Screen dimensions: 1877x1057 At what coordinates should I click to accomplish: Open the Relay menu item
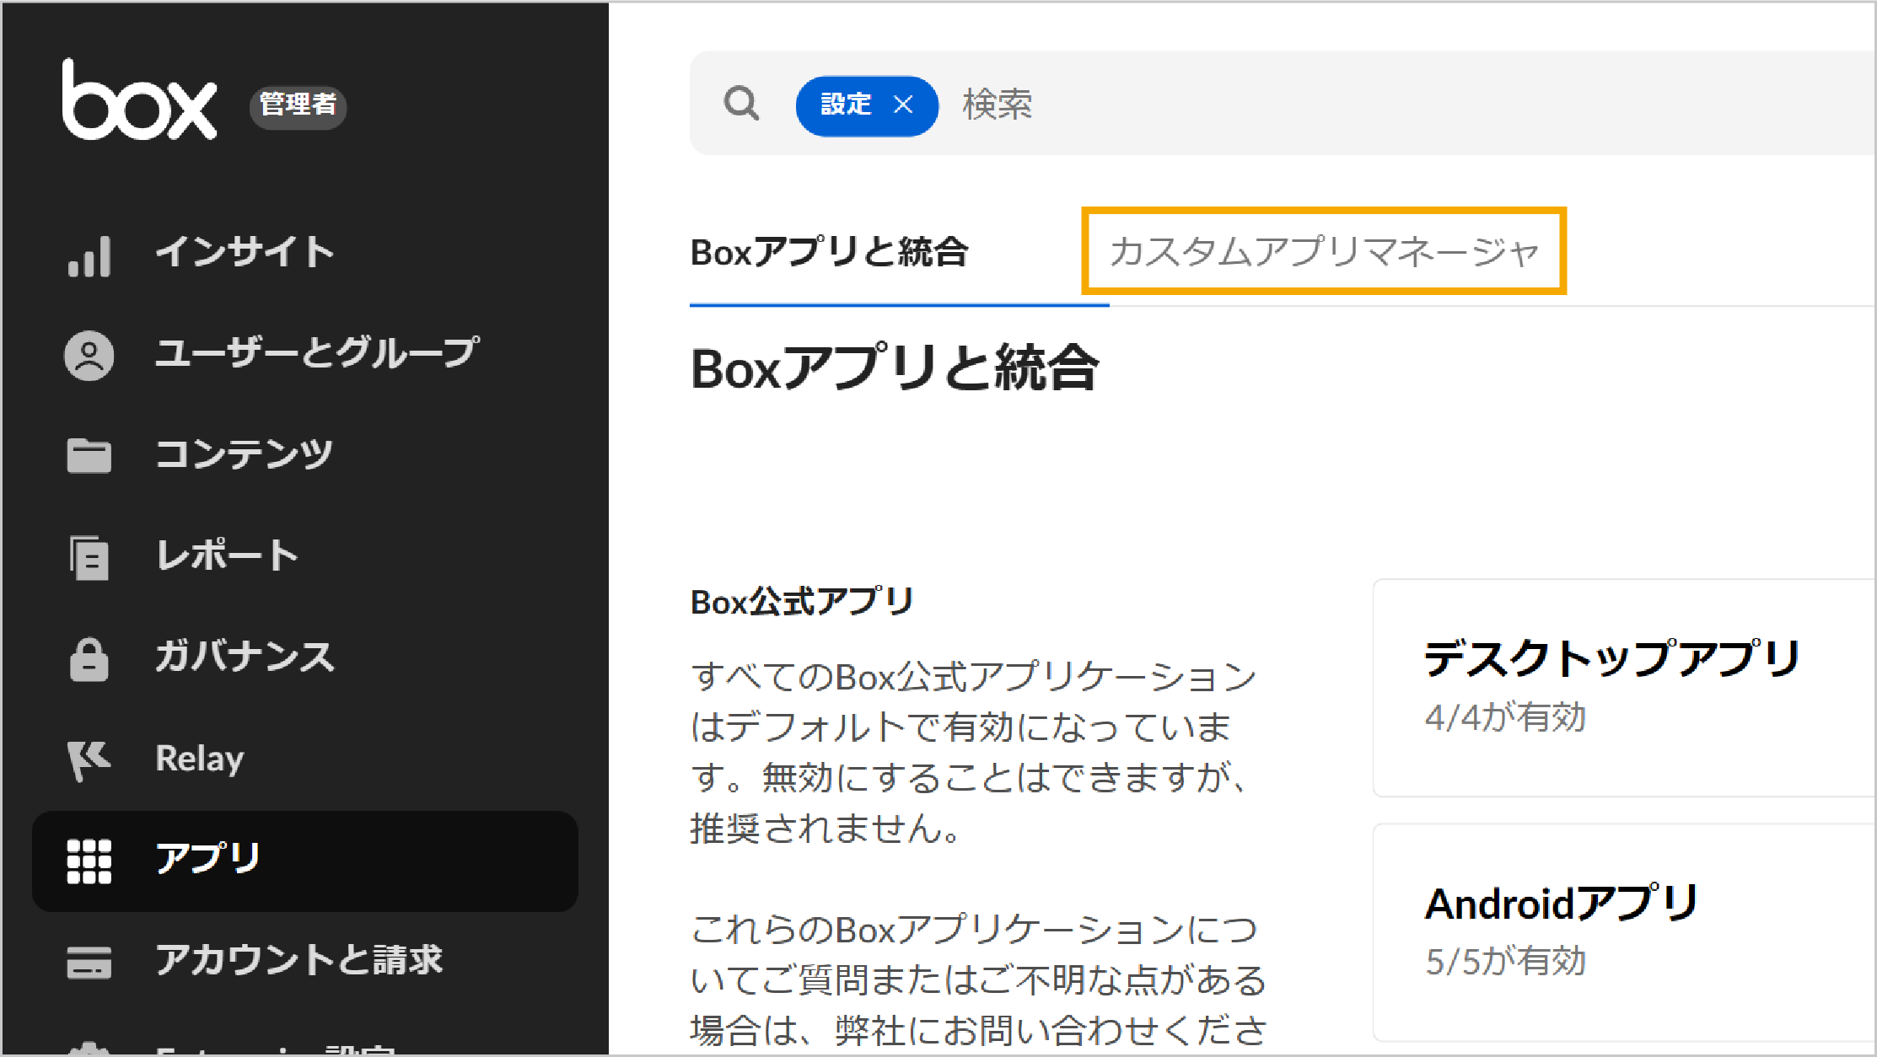coord(200,759)
